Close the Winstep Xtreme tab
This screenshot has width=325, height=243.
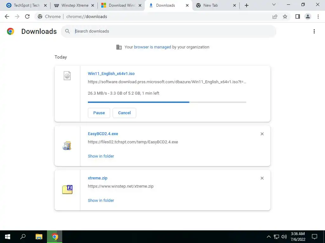click(93, 5)
